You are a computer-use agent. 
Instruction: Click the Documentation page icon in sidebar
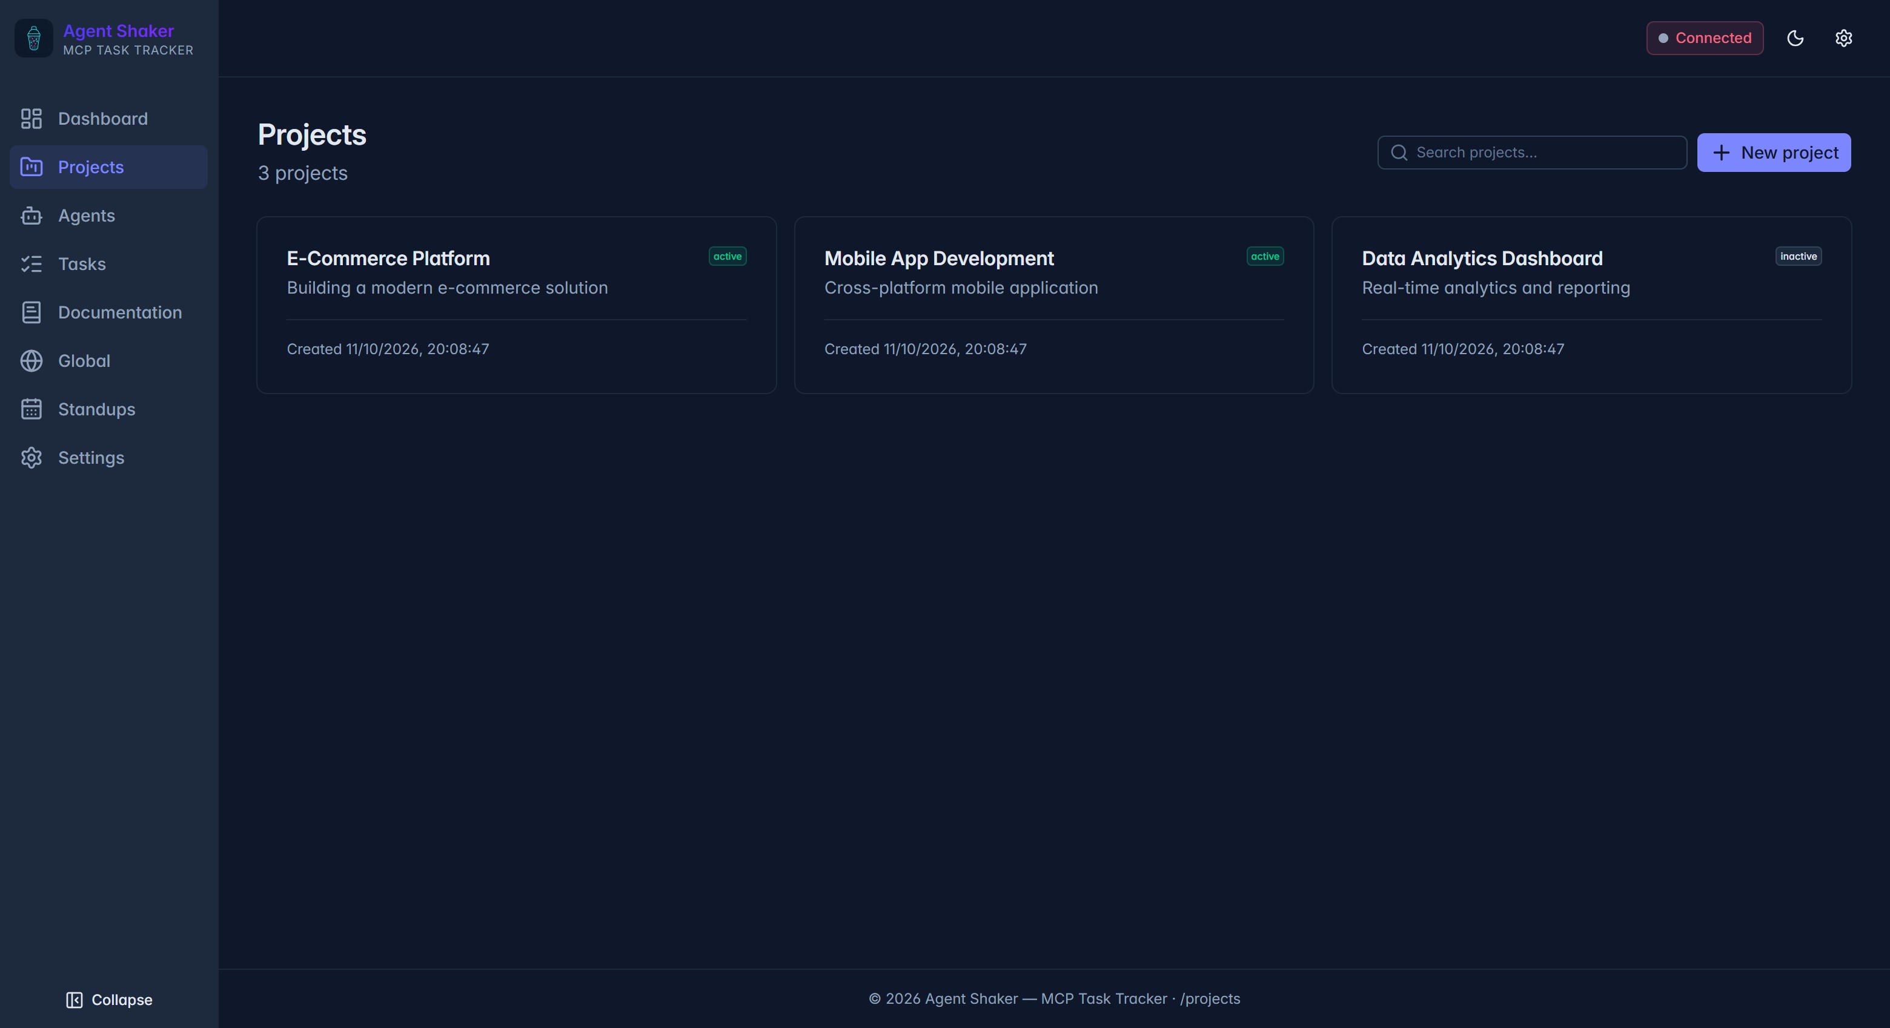tap(31, 312)
